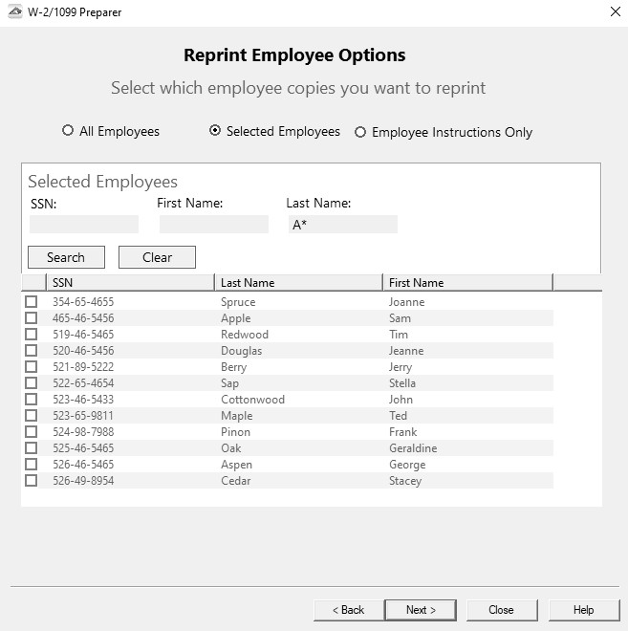Select the checkbox for Stacey Cedar
This screenshot has height=631, width=628.
[x=32, y=481]
